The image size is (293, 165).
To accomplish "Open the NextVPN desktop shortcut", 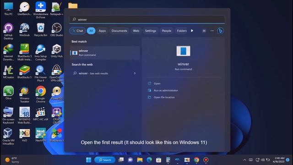I will 41,135.
